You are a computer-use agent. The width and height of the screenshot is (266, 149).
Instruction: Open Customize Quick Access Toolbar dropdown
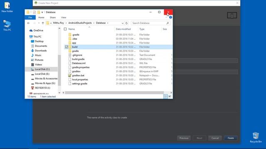pos(42,12)
